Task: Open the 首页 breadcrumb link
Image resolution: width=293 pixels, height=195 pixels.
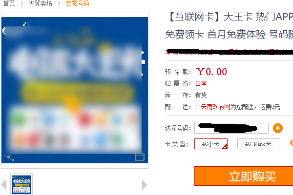Action: pyautogui.click(x=9, y=3)
